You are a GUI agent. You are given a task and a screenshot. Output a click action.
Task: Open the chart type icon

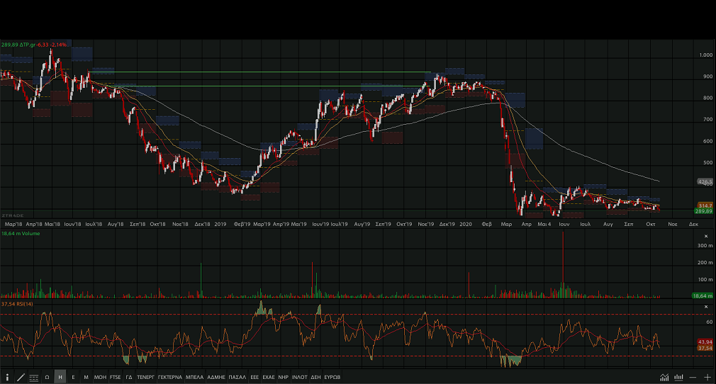pos(664,378)
